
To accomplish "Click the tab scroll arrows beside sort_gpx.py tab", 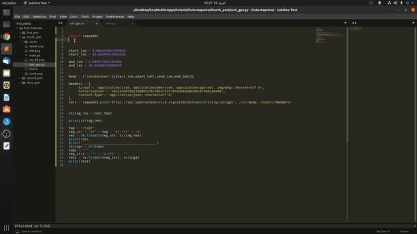I will tap(61, 23).
